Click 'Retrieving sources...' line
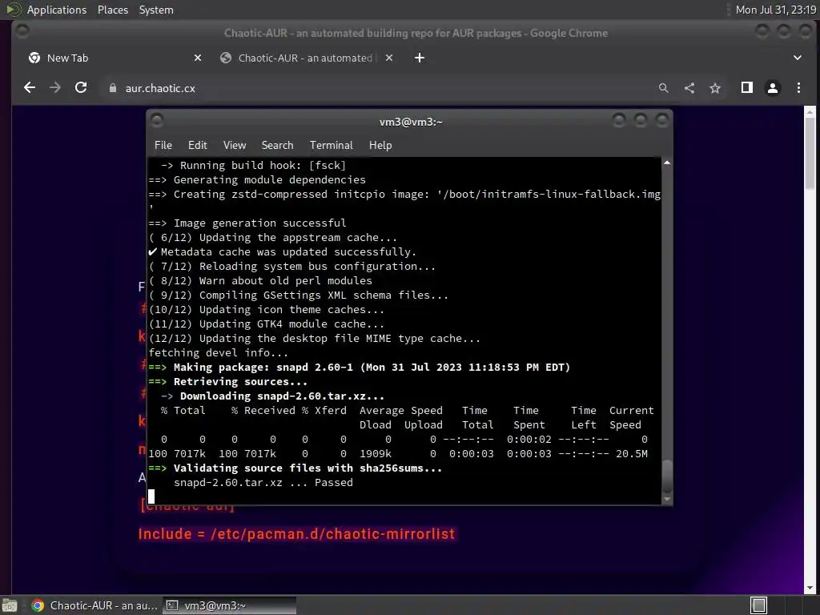 228,382
